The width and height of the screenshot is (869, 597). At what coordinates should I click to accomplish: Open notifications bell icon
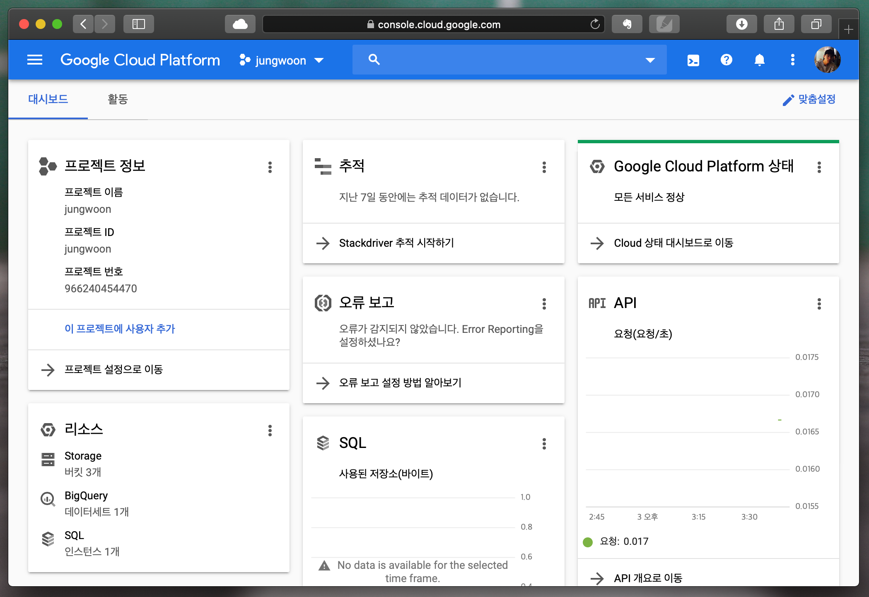759,60
